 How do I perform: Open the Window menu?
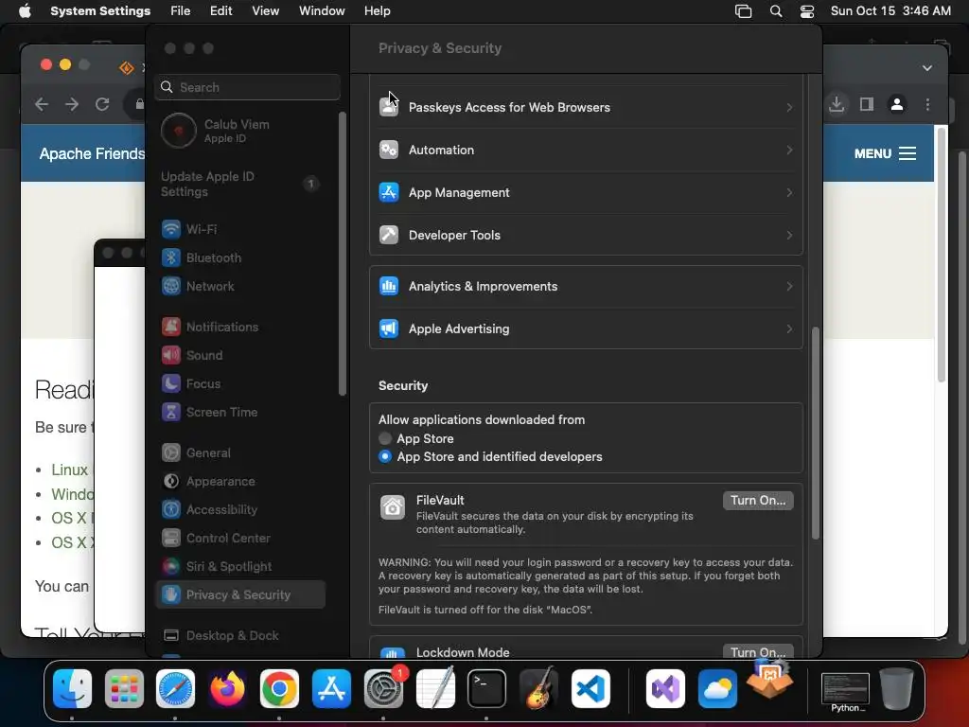[322, 11]
